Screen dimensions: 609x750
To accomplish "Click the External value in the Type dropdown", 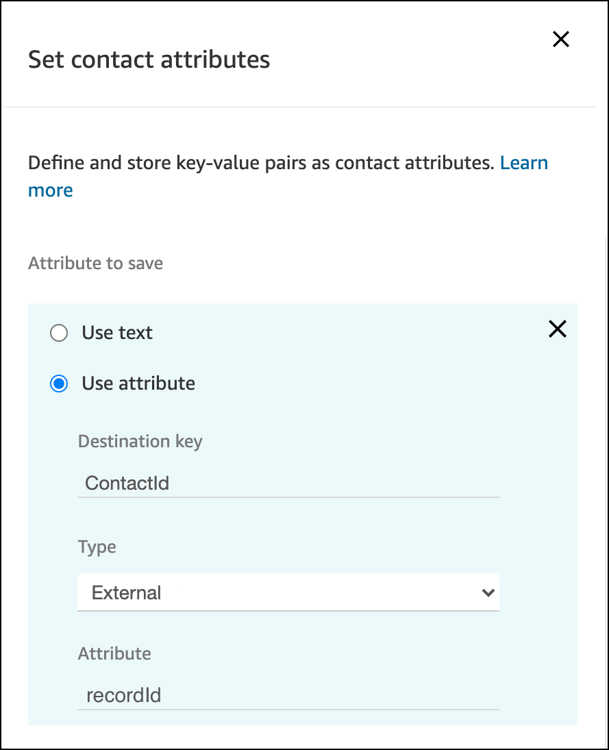I will (127, 592).
